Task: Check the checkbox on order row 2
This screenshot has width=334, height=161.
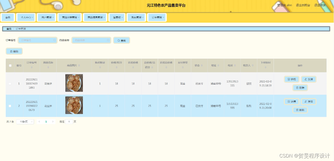Action: [x=10, y=105]
